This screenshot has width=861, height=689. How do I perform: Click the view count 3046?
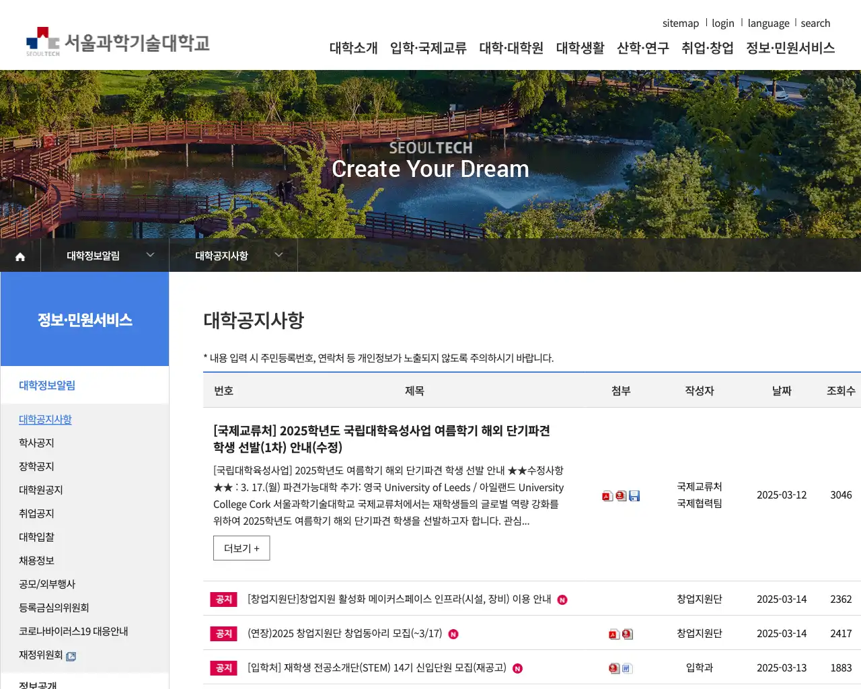(841, 495)
